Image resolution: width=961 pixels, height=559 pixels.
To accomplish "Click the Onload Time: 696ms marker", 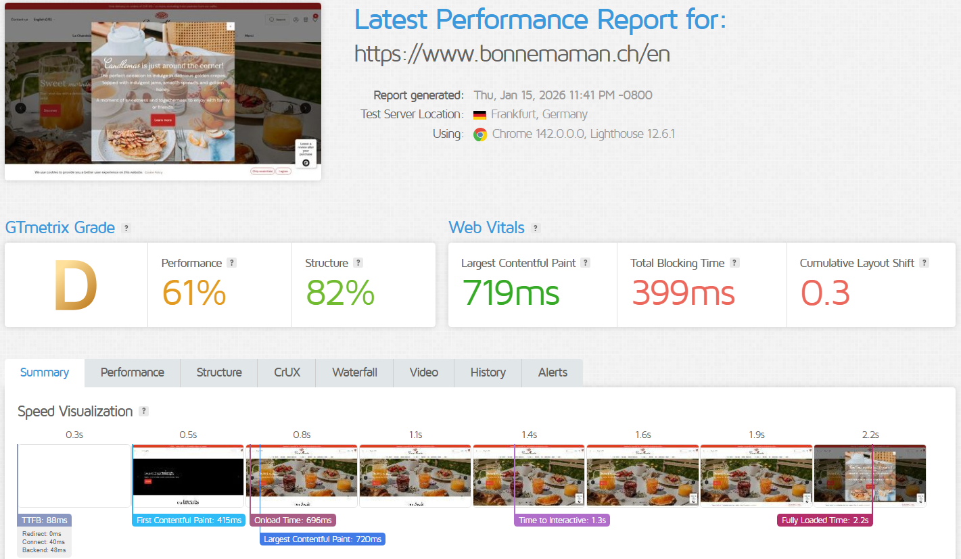I will pyautogui.click(x=293, y=520).
